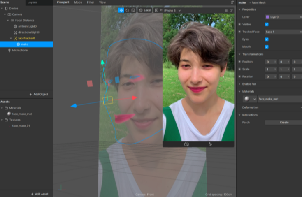
Task: Select the move/translate manipulator tool
Action: point(121,10)
